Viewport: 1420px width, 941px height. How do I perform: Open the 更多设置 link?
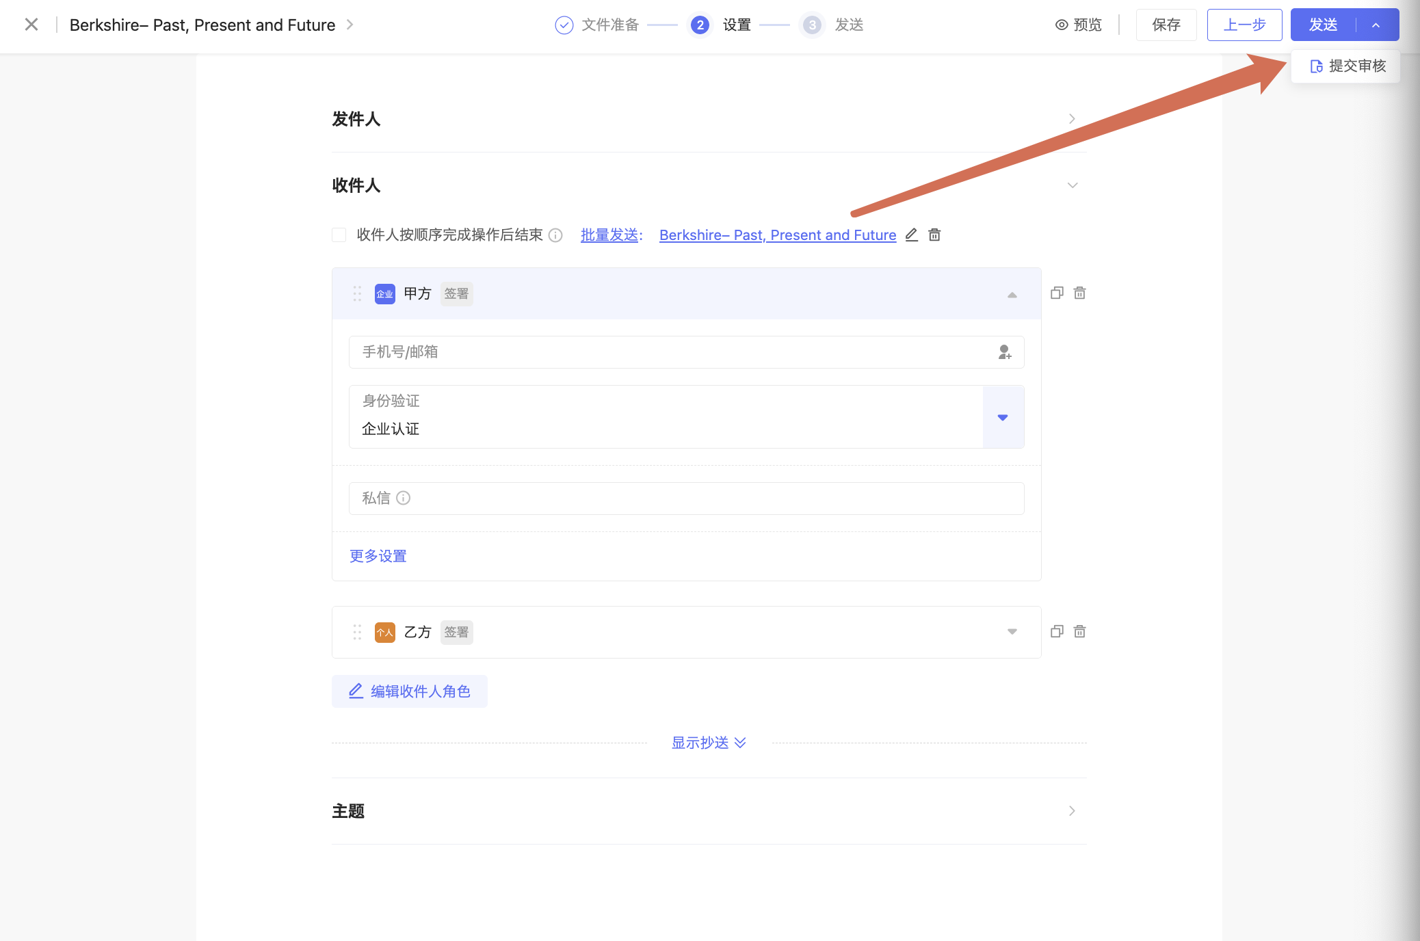coord(378,556)
